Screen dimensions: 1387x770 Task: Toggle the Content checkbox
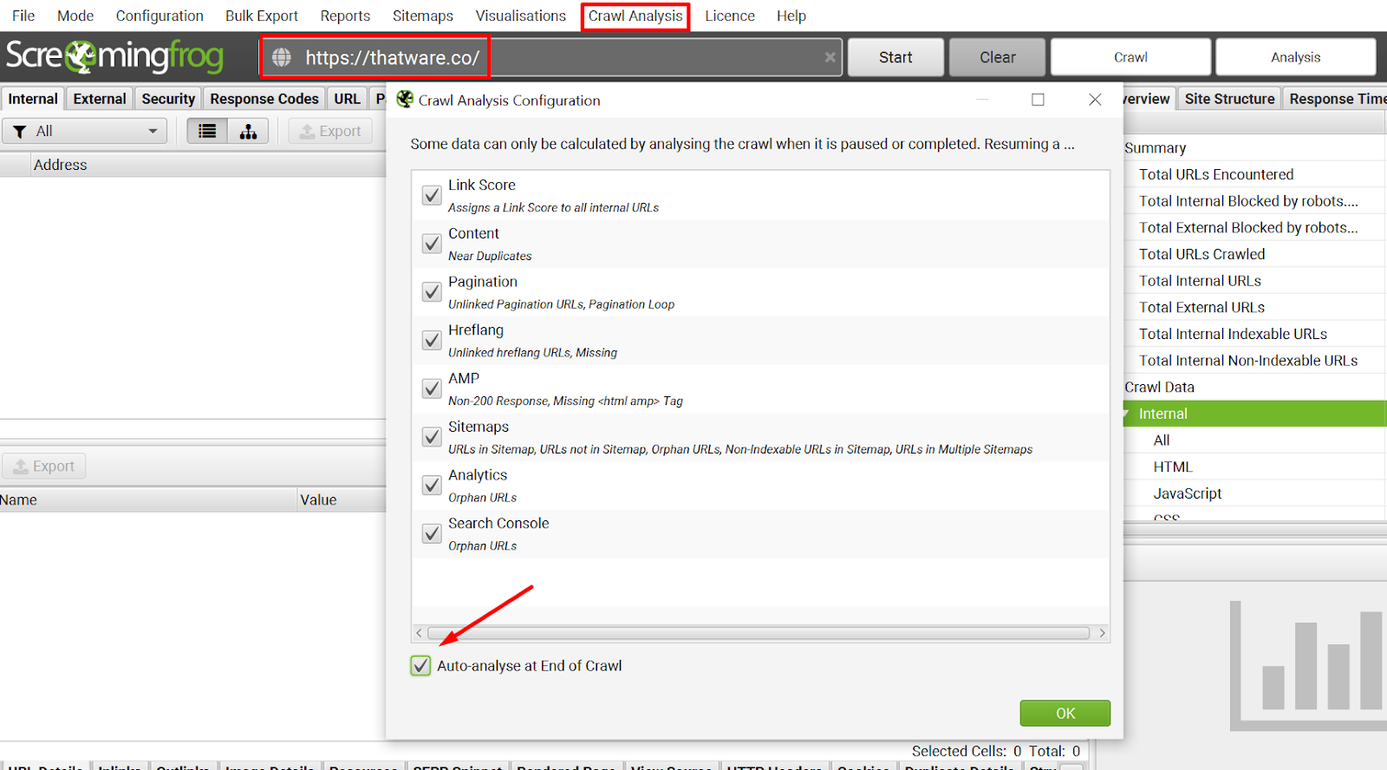pyautogui.click(x=432, y=244)
